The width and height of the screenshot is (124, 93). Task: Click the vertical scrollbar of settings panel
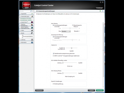coord(103,50)
